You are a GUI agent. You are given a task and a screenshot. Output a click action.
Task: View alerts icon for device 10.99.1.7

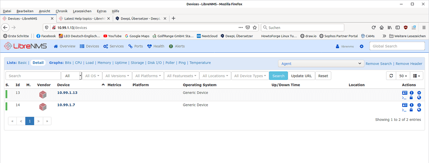click(x=412, y=105)
